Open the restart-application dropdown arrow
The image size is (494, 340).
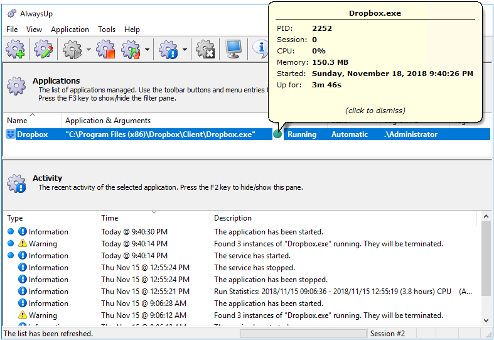(x=147, y=50)
